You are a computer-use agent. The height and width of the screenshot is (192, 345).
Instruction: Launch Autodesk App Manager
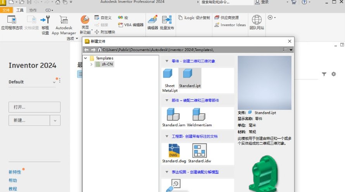(x=64, y=25)
